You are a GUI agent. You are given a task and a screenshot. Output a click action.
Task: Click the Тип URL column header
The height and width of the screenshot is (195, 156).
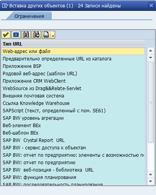pos(73,44)
